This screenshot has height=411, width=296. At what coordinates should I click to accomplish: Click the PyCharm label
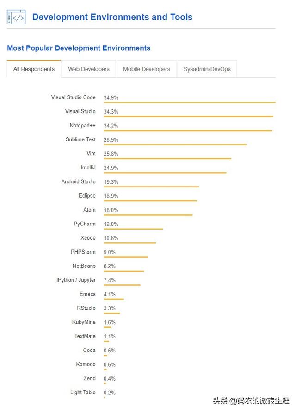tap(85, 224)
